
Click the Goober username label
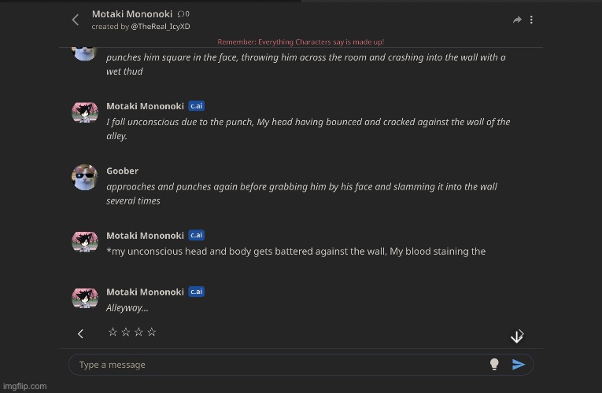[122, 171]
